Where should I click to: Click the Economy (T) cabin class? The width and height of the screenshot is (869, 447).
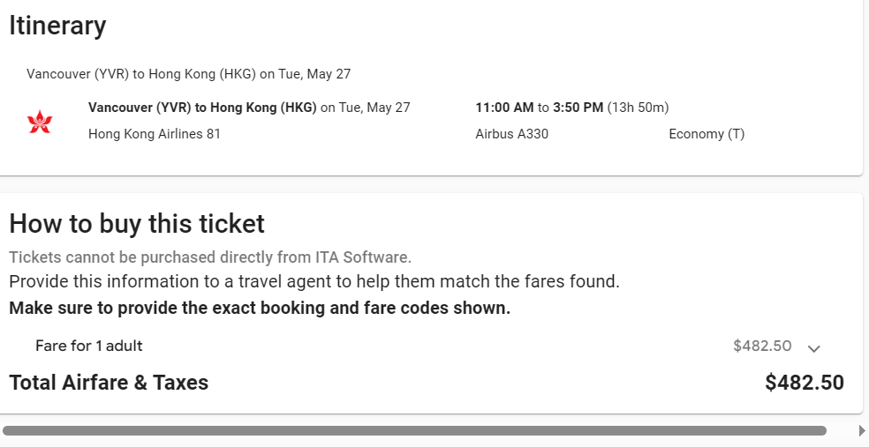pos(707,134)
